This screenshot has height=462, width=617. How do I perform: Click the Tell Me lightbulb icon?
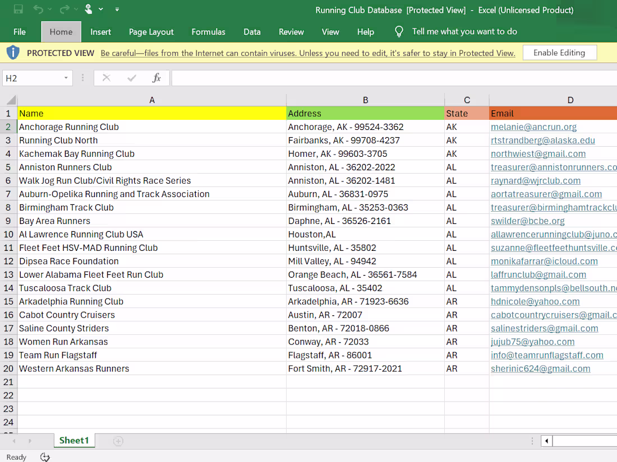(x=399, y=32)
